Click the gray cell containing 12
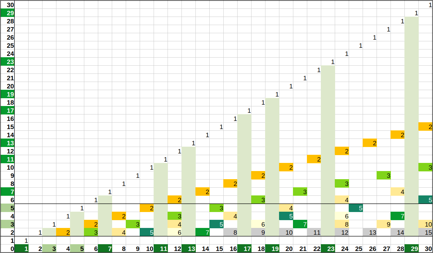This screenshot has height=253, width=433. [x=342, y=232]
